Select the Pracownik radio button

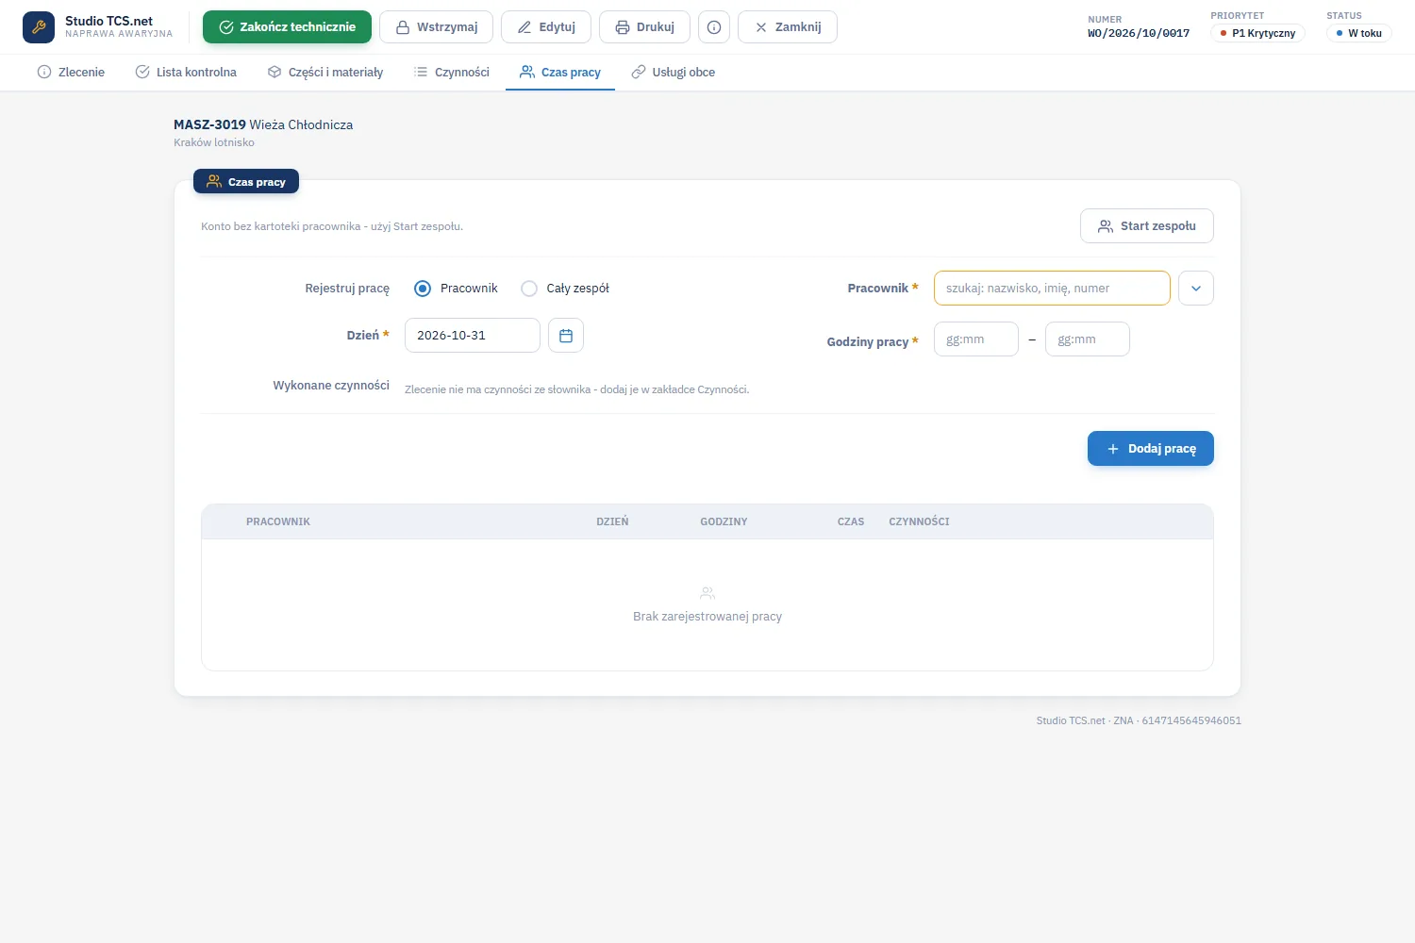(x=423, y=289)
